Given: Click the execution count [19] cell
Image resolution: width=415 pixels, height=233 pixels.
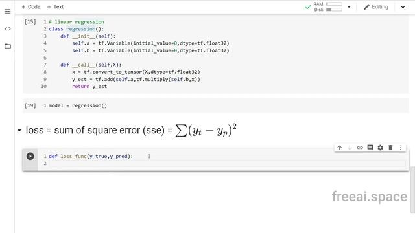Looking at the screenshot, I should (x=30, y=105).
